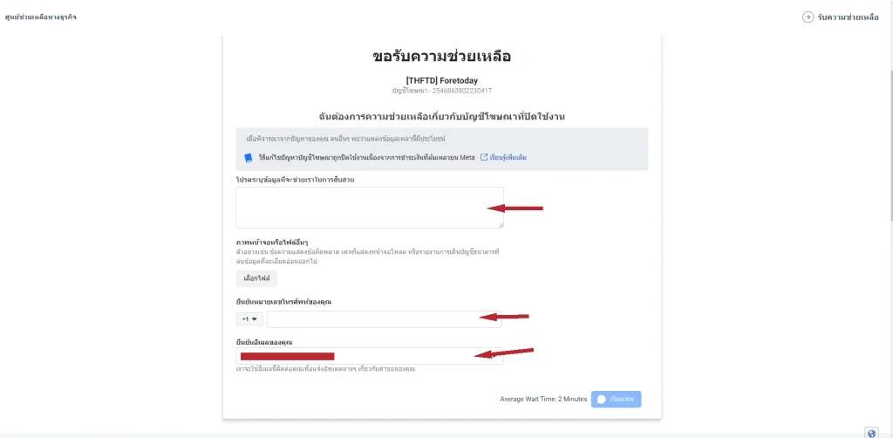Image resolution: width=893 pixels, height=438 pixels.
Task: Open ศูนย์ช่วยเหลือทางธุรกิจ at top left
Action: [x=40, y=17]
